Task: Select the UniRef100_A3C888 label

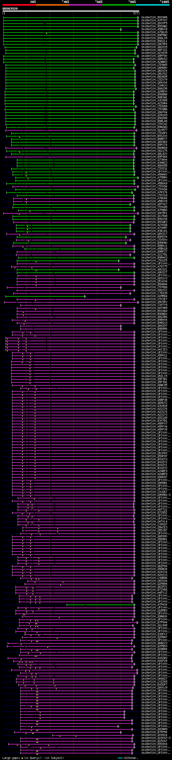Action: click(x=154, y=100)
